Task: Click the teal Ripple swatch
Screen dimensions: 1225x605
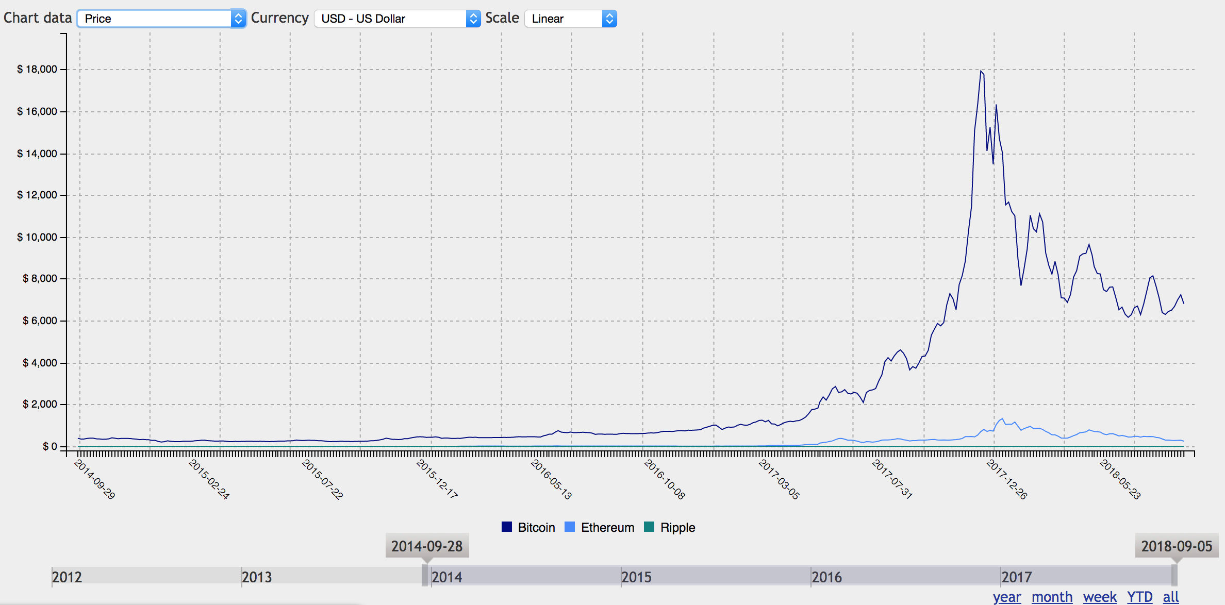Action: coord(649,527)
